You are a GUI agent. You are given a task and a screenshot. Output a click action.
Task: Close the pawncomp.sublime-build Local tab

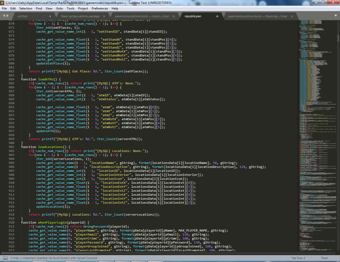click(174, 16)
